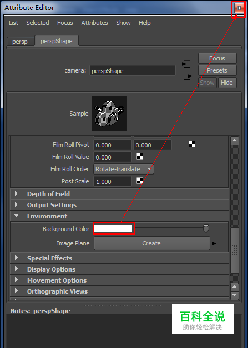The height and width of the screenshot is (348, 248).
Task: Click the Notes text area
Action: 124,331
